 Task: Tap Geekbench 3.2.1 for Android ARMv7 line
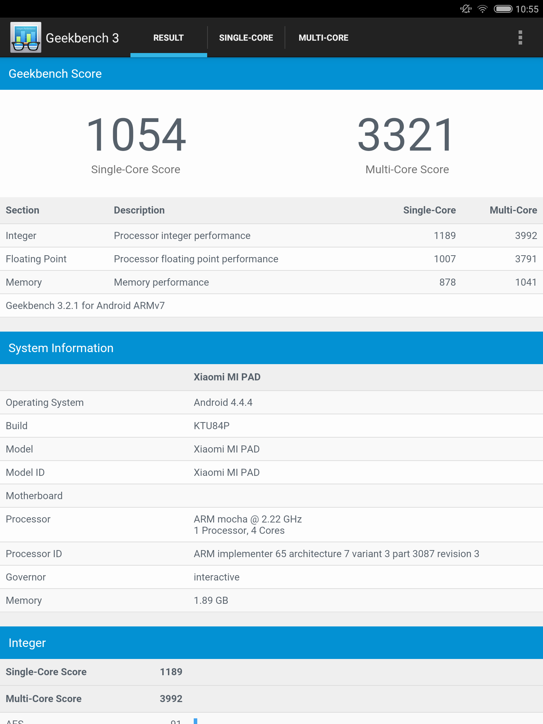pyautogui.click(x=85, y=305)
